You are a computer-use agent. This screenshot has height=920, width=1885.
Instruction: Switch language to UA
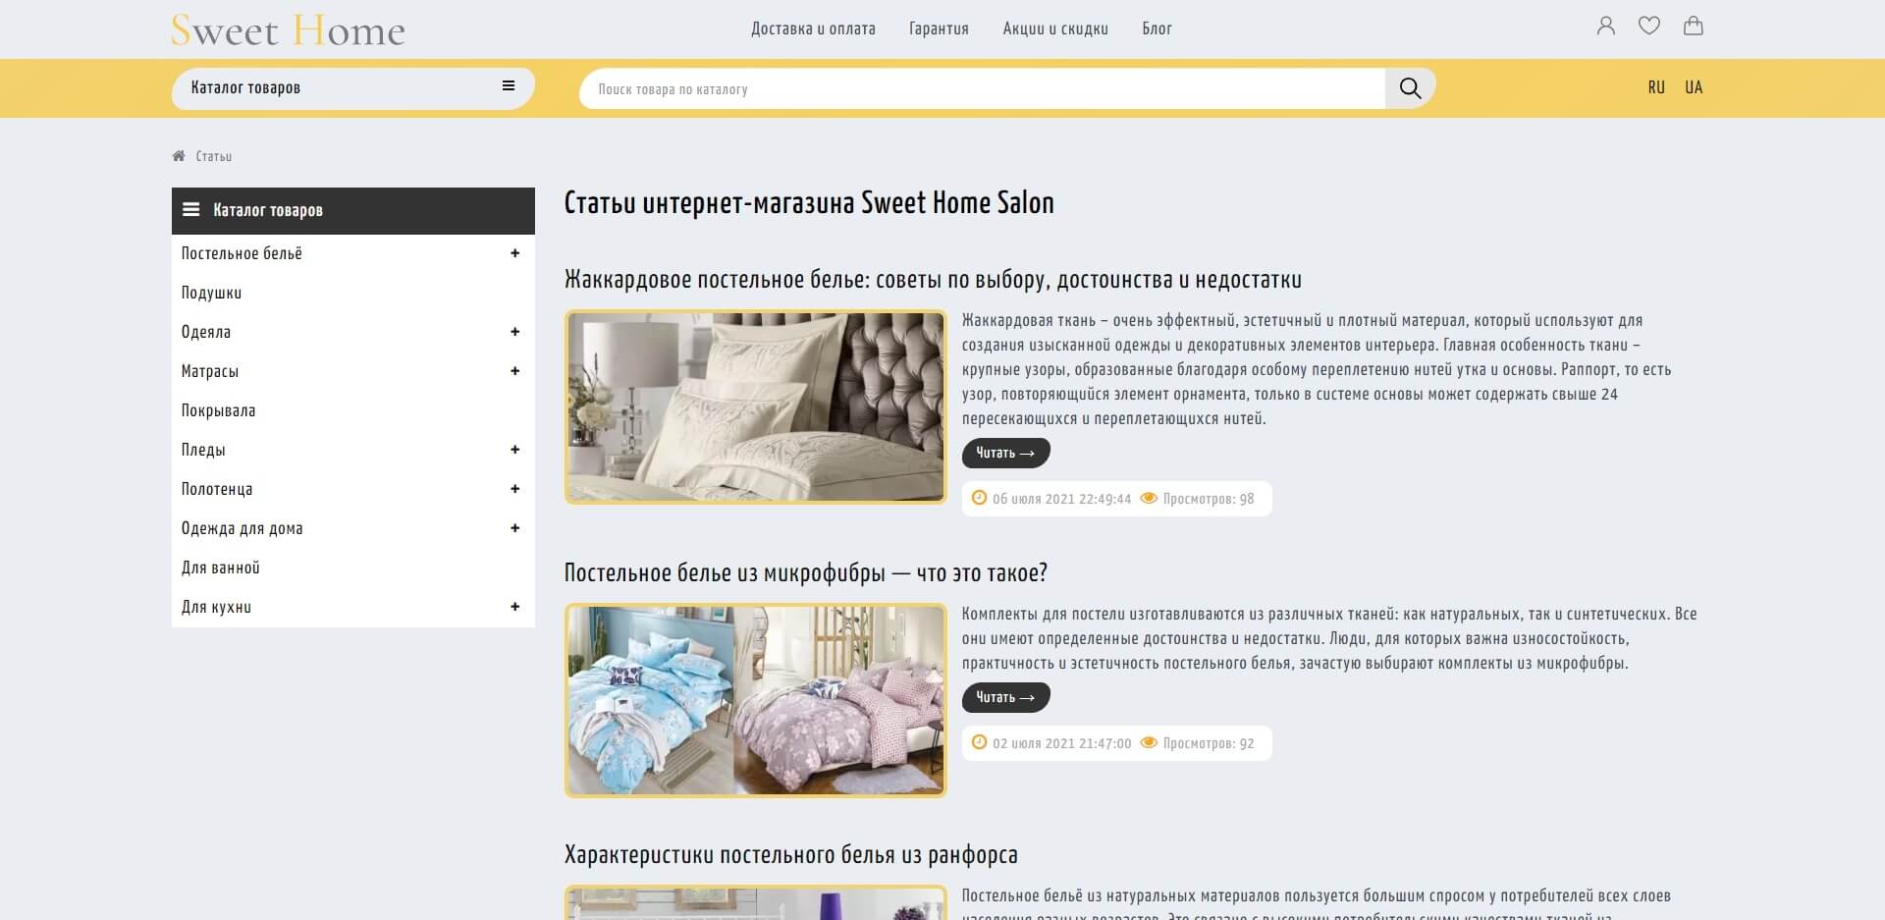click(x=1694, y=87)
